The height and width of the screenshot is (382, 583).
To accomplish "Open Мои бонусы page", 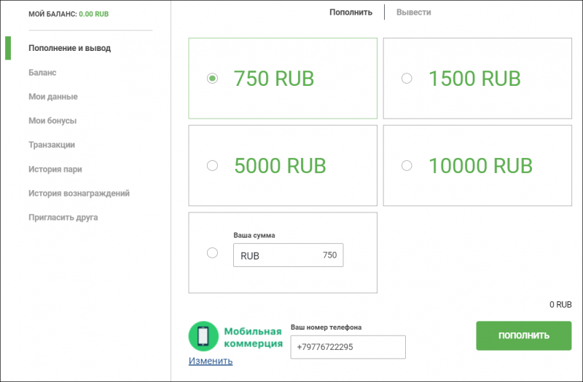I will click(52, 121).
